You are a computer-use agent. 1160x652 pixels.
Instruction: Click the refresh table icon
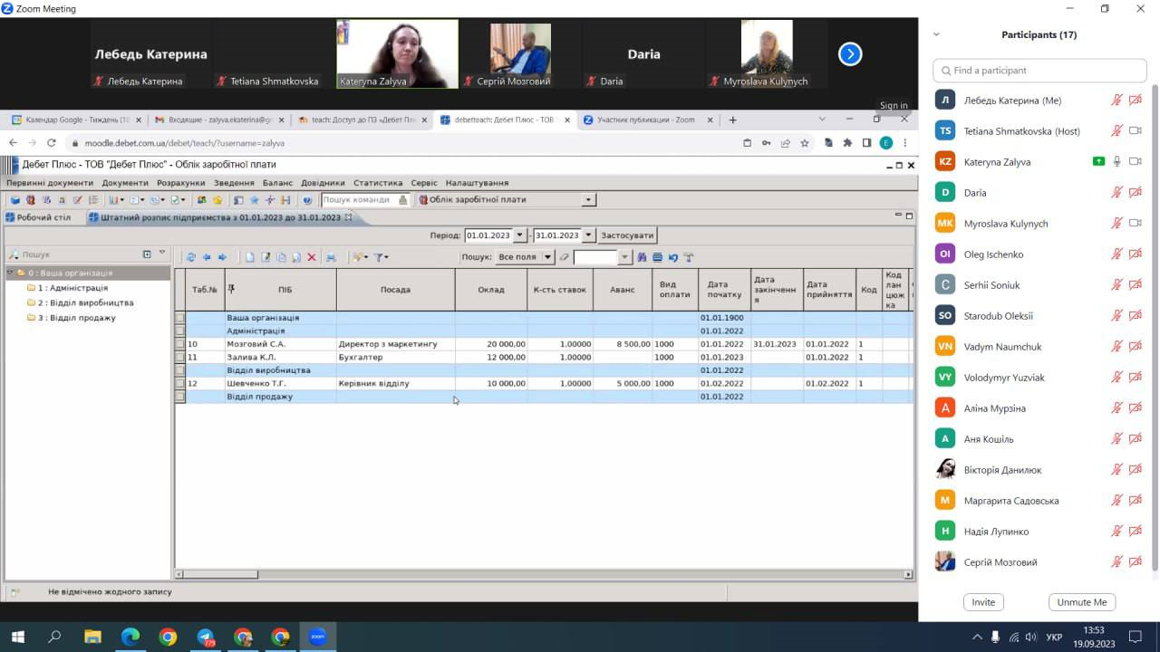190,257
